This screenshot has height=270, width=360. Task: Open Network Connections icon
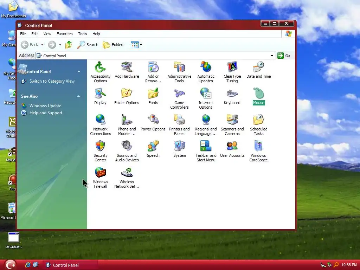tap(100, 125)
